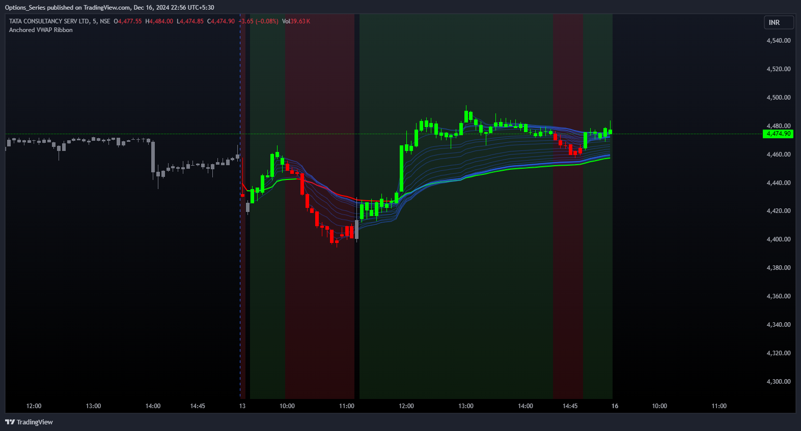Click the current price label 4,474.90

click(x=778, y=134)
